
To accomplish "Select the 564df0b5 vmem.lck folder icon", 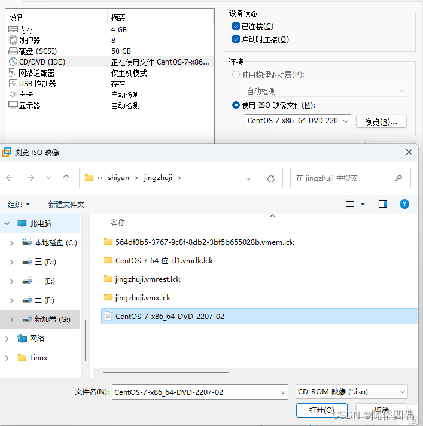I will [108, 242].
